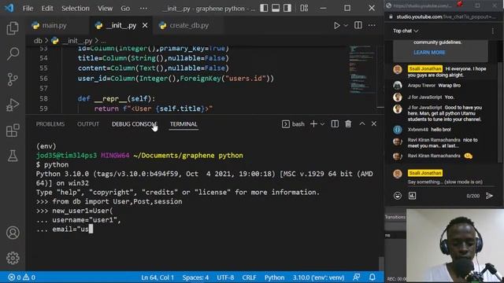Screen dimensions: 504x283
Task: Open the Go menu
Action: pyautogui.click(x=125, y=9)
